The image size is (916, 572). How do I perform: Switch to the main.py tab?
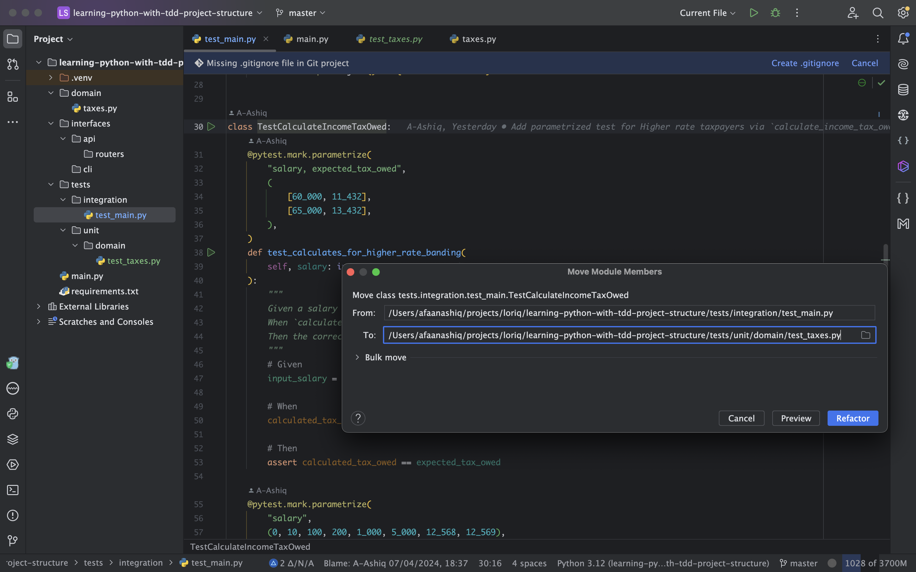click(312, 39)
